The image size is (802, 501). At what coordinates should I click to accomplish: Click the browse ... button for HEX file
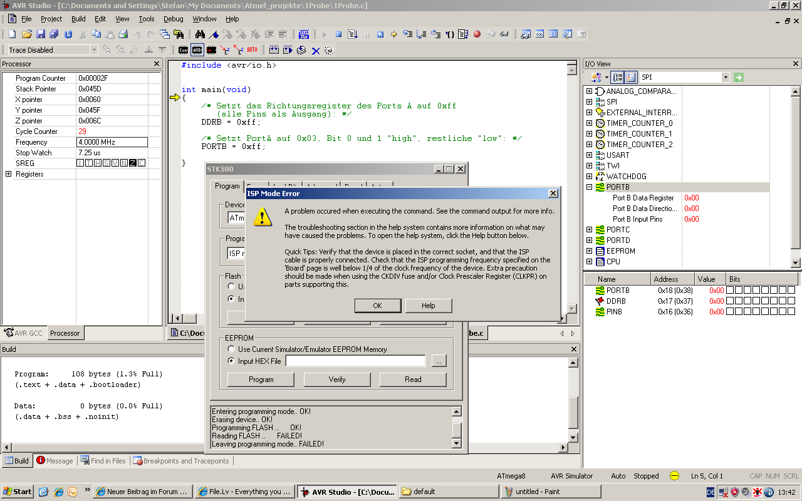[439, 361]
